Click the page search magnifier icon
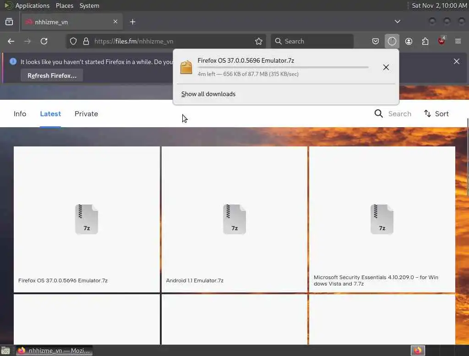The width and height of the screenshot is (469, 356). [x=378, y=113]
